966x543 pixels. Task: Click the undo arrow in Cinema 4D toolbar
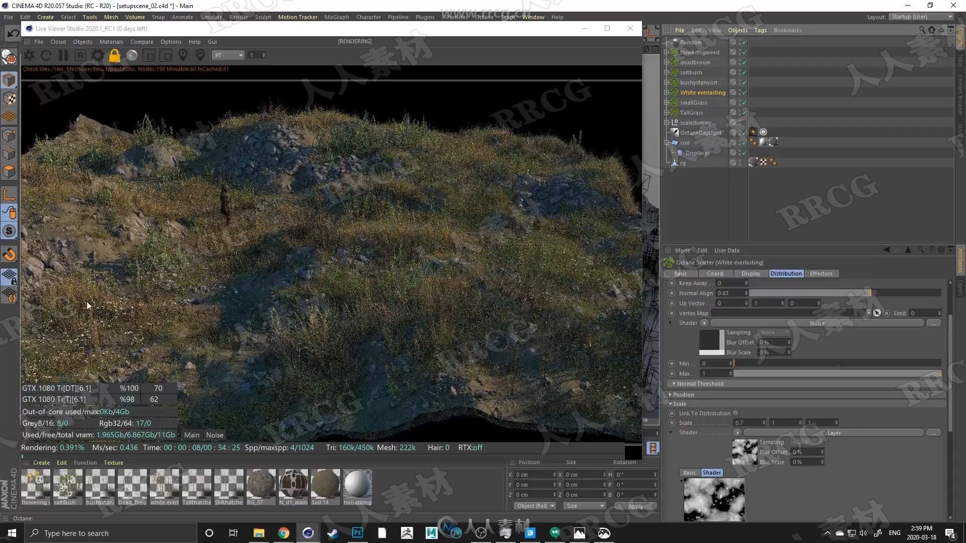pyautogui.click(x=13, y=34)
